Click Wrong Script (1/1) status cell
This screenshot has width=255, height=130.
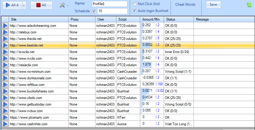click(x=179, y=72)
